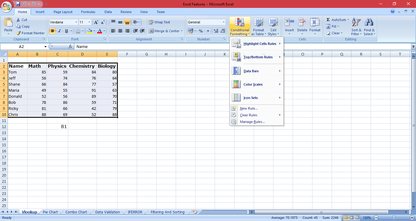
Task: Apply Comma Style number format
Action: 208,31
